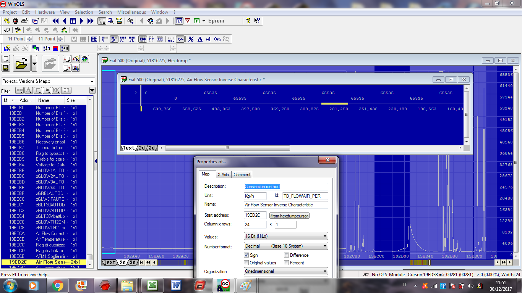The height and width of the screenshot is (293, 522).
Task: Click the import wizard wand icon
Action: 76,59
